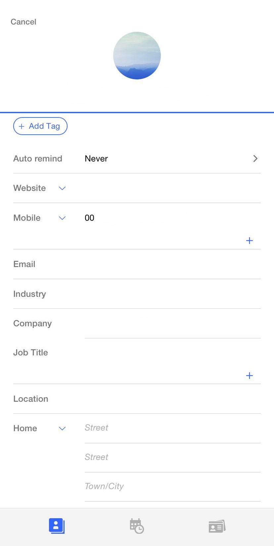Open the Mobile label dropdown
Image resolution: width=274 pixels, height=546 pixels.
(62, 218)
